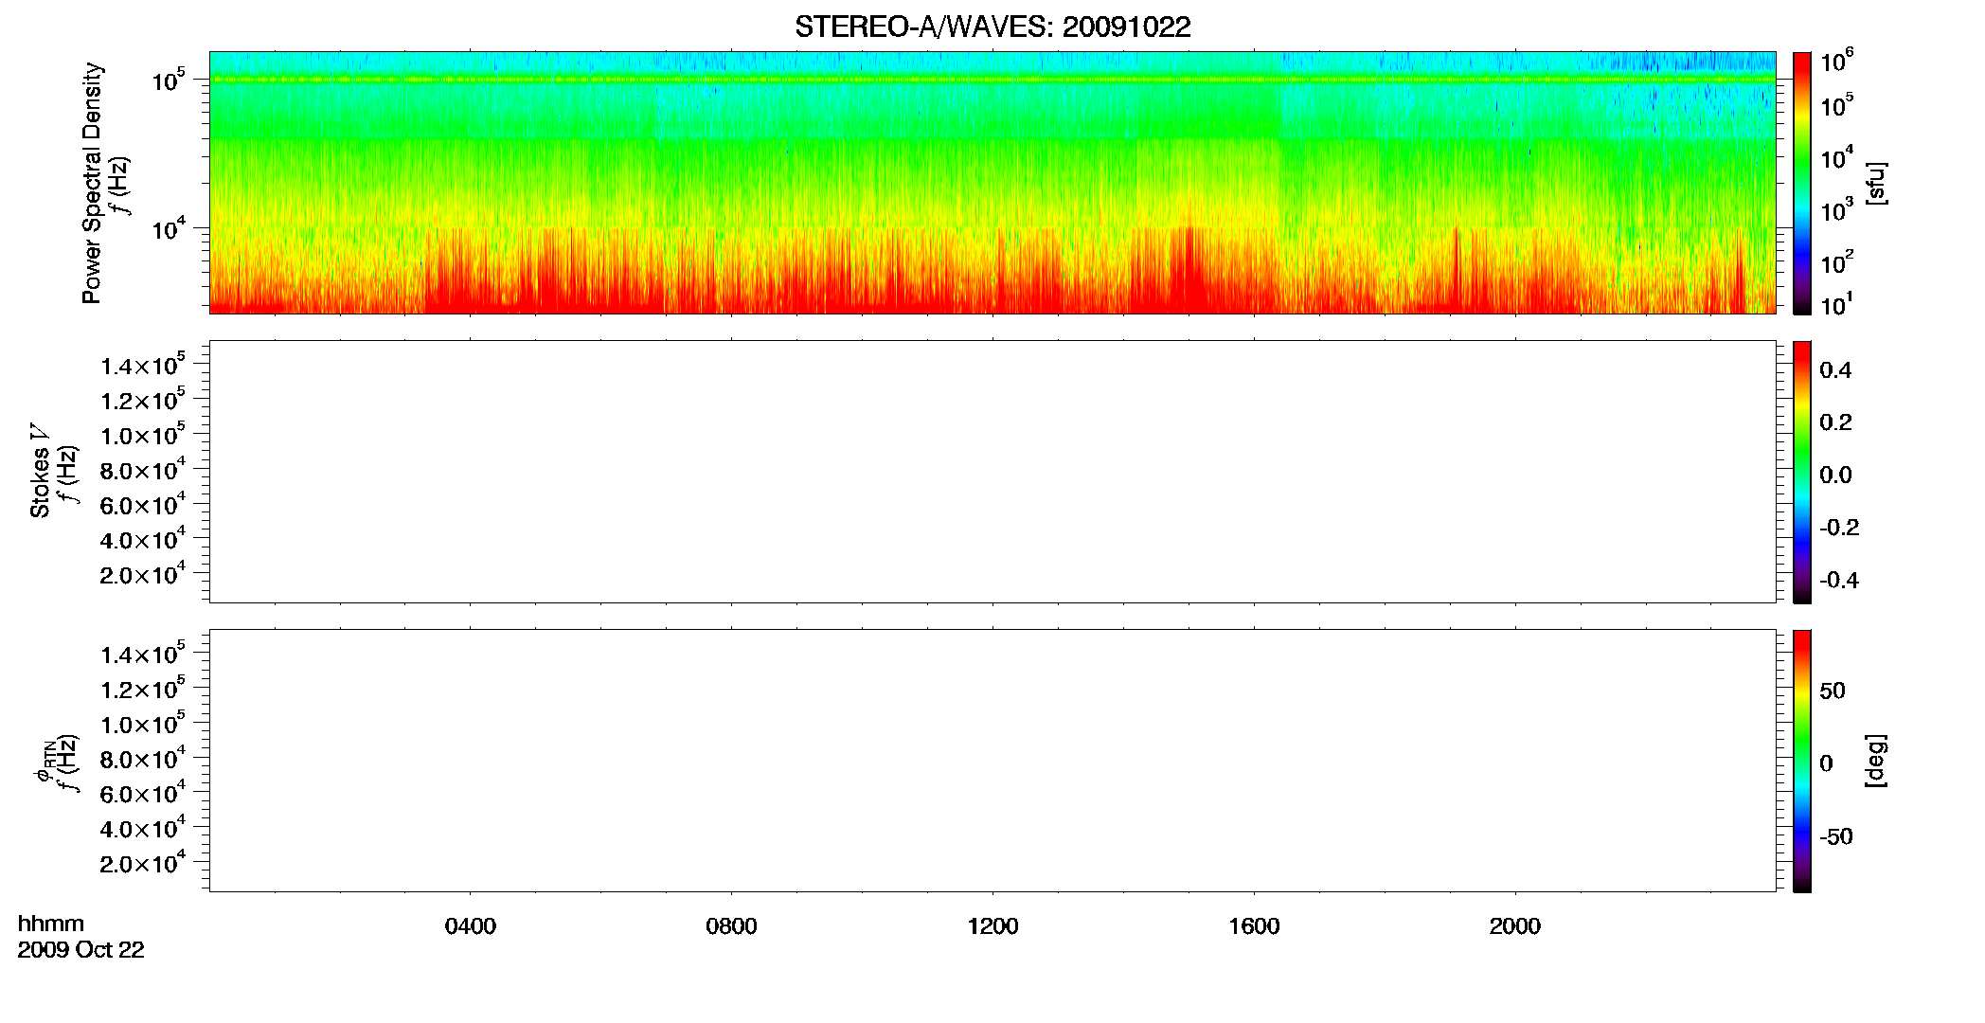Click the Stokes V axis title
1985x1023 pixels.
[40, 471]
